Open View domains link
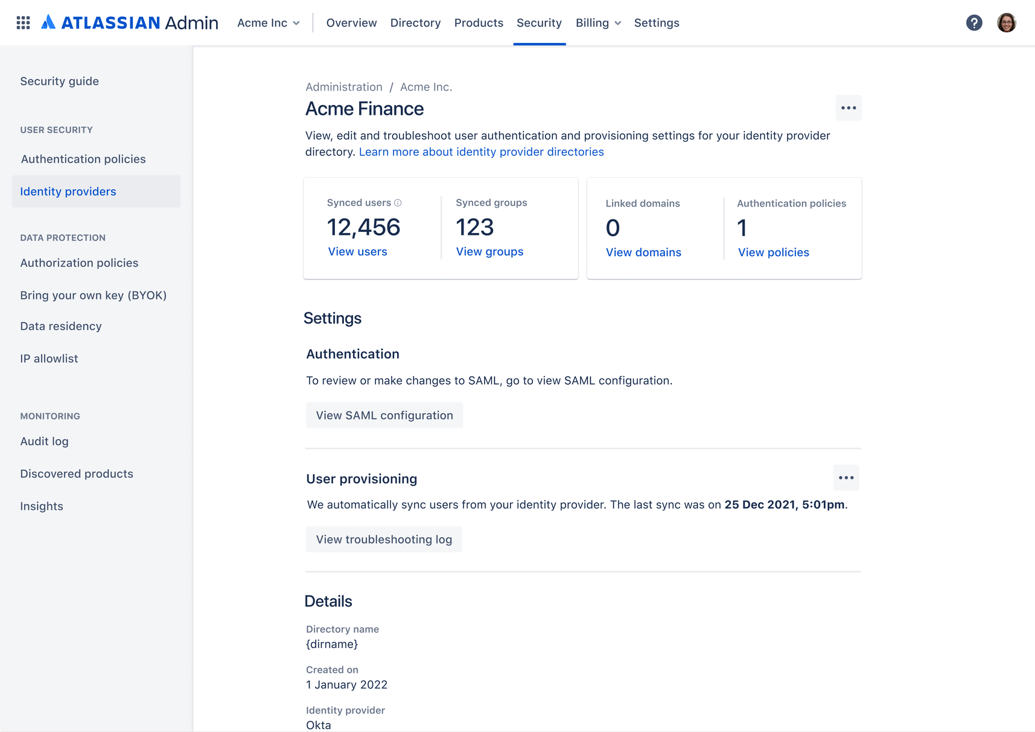Viewport: 1035px width, 732px height. click(x=643, y=252)
